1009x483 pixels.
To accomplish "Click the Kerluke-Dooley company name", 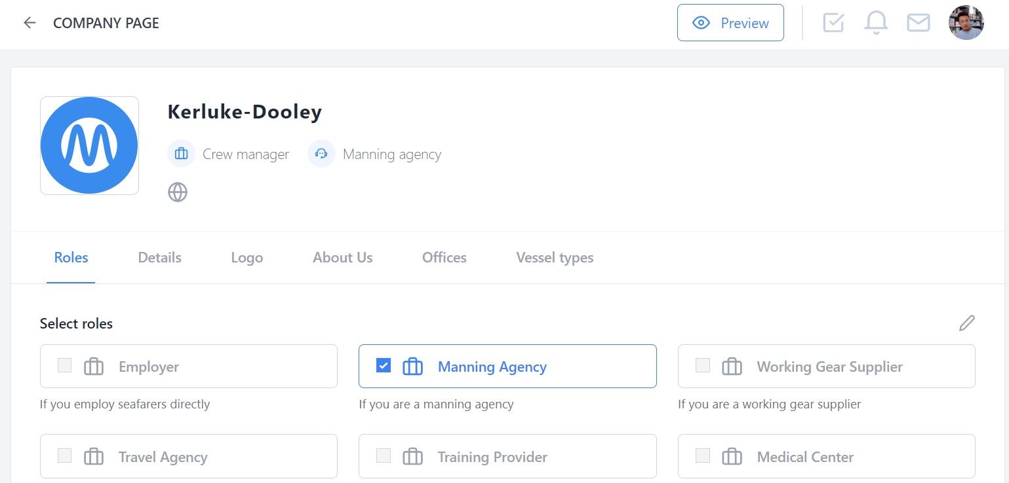I will (x=245, y=112).
